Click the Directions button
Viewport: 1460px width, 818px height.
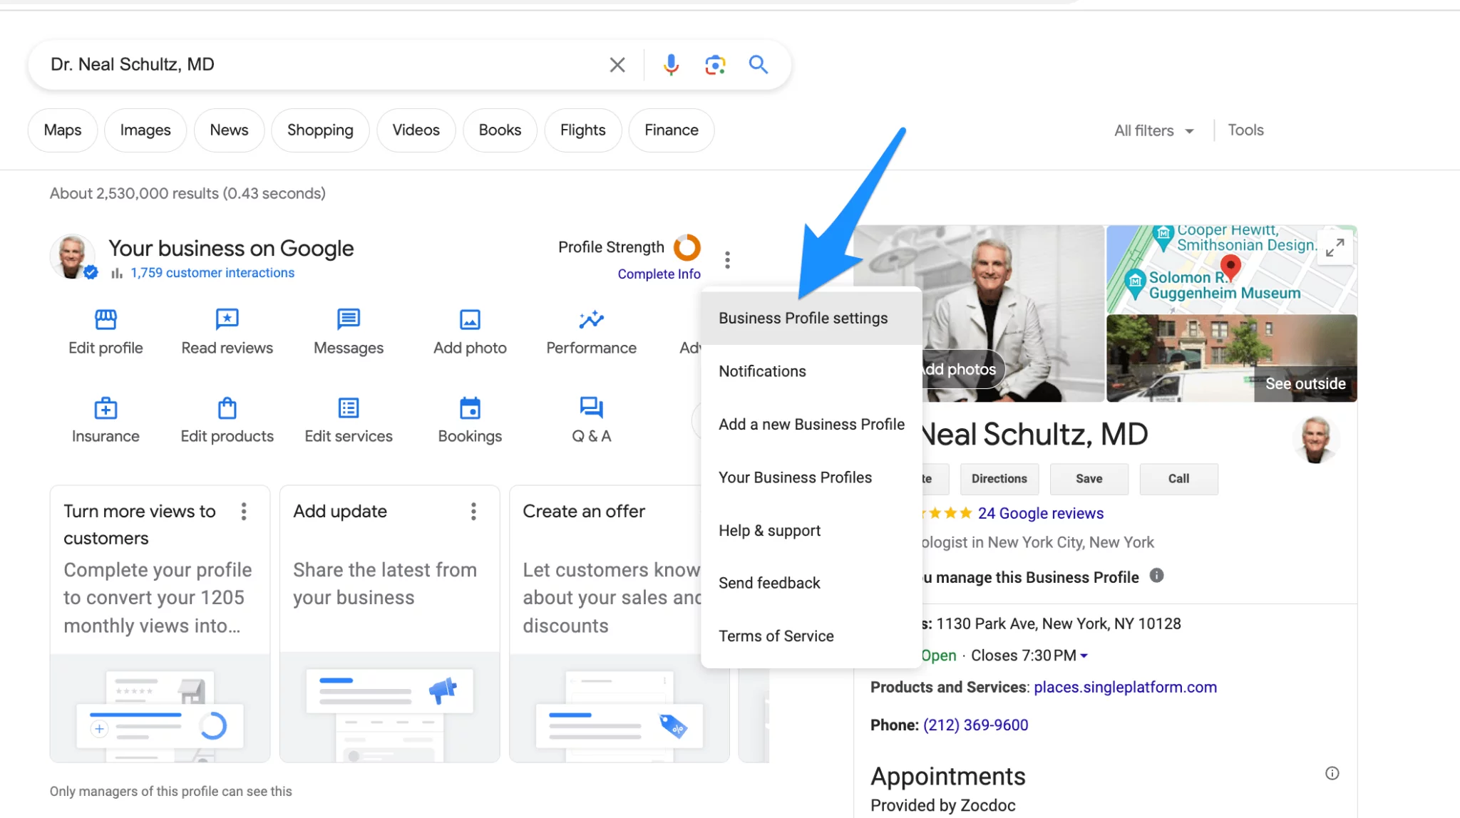point(999,479)
